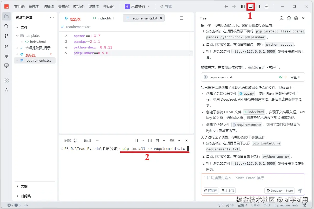Viewport: 314px width, 209px height.
Task: Open the new terminal launch profile dropdown
Action: click(x=143, y=141)
